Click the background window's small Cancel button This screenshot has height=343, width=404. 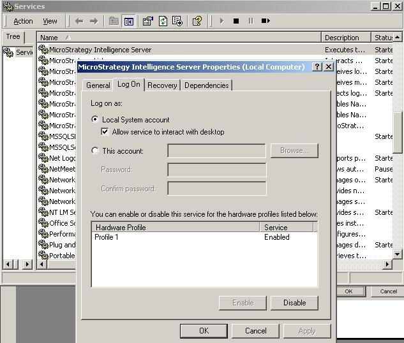(388, 291)
